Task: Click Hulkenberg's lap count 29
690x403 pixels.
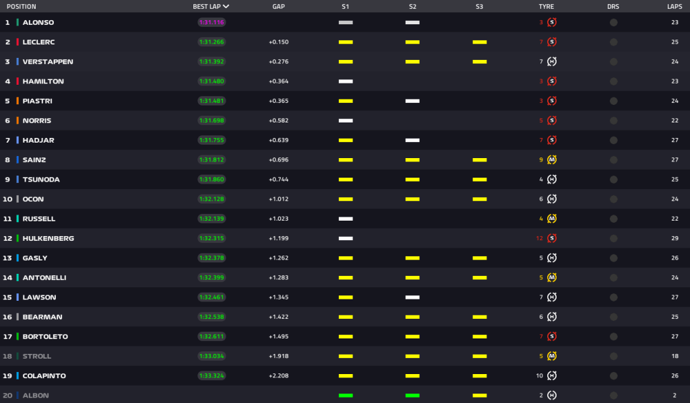Action: pyautogui.click(x=675, y=238)
